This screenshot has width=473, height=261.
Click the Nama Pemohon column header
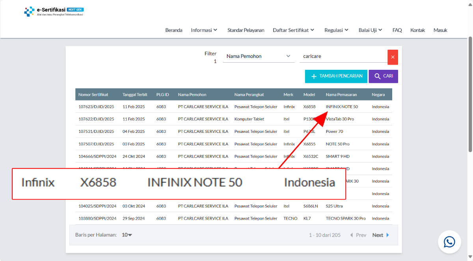pos(192,95)
